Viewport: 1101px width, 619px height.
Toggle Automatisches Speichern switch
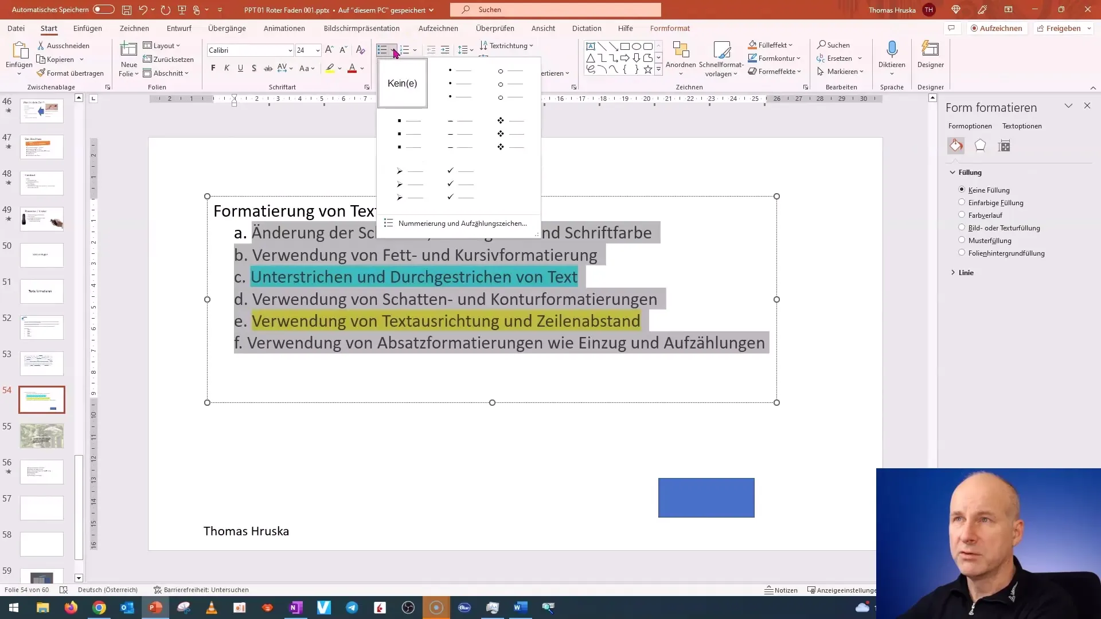click(x=103, y=10)
